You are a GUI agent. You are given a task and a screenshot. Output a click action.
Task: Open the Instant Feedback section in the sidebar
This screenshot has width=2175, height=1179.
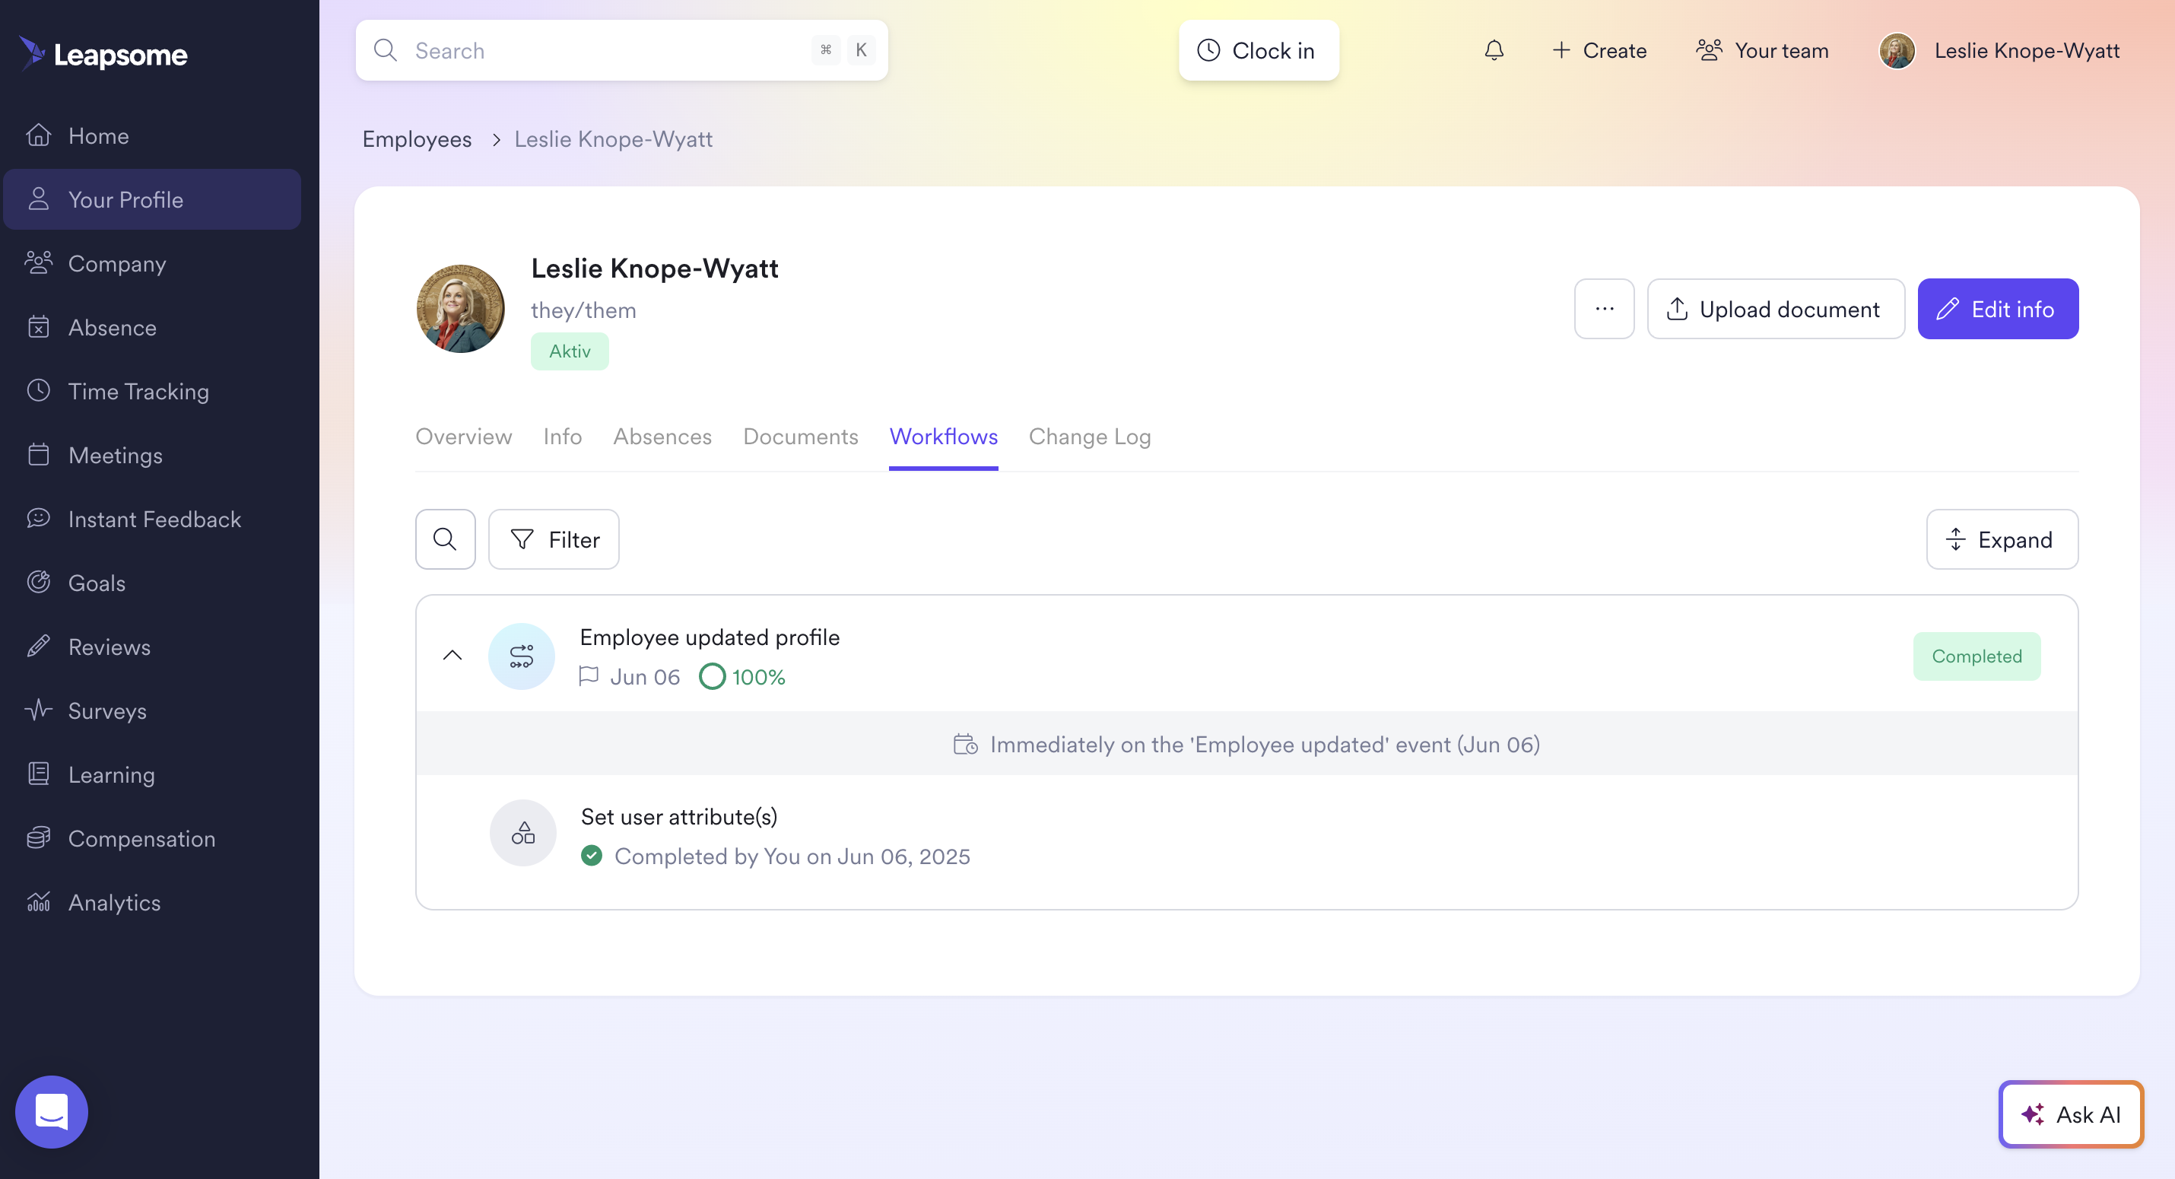pos(154,519)
